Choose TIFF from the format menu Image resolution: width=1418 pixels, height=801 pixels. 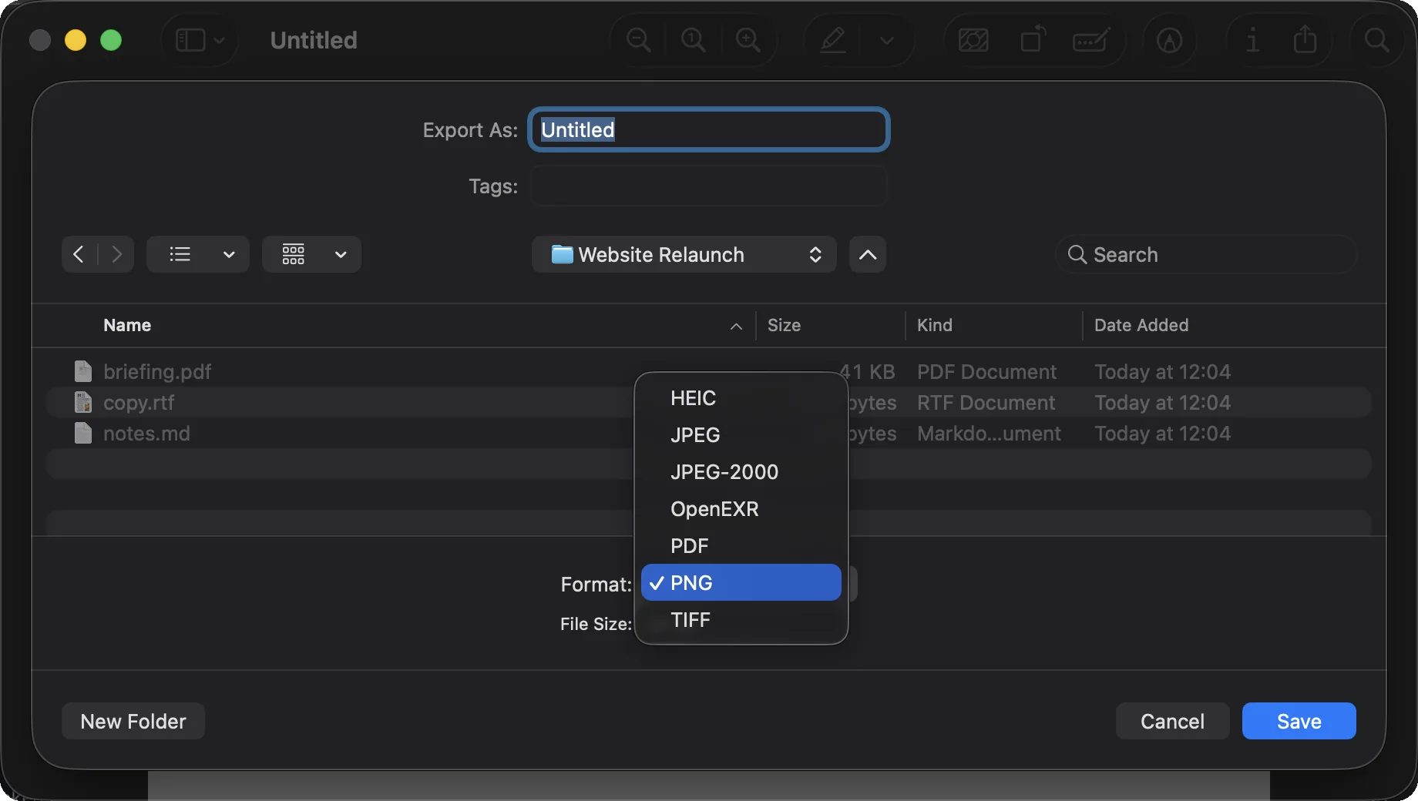(741, 619)
